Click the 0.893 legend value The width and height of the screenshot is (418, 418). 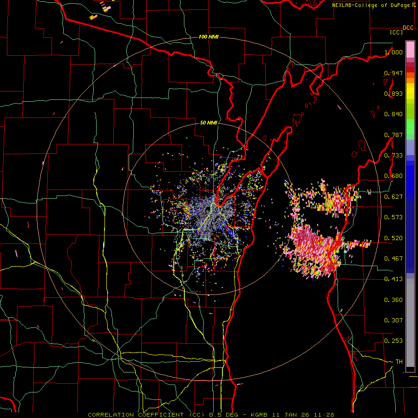pyautogui.click(x=393, y=93)
